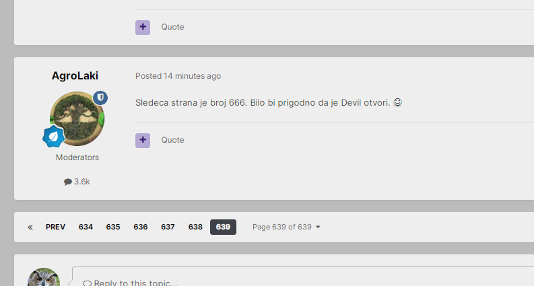Jump to page 636
The image size is (534, 286).
(141, 227)
